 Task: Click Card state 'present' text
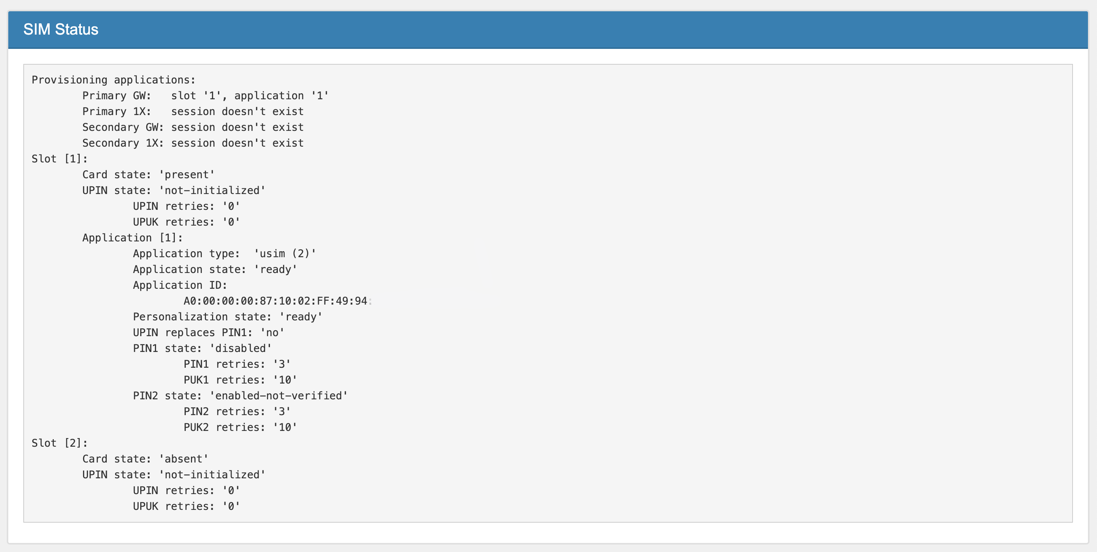click(148, 174)
